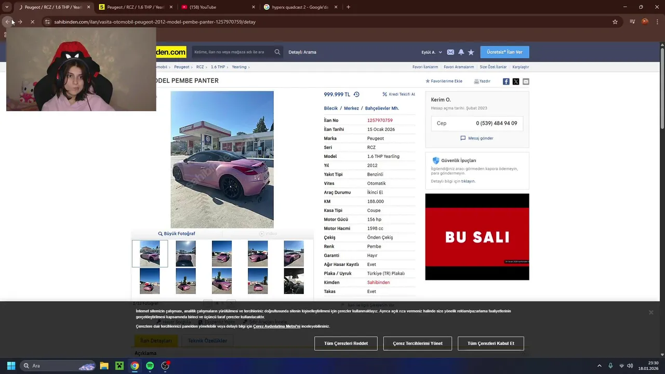Share listing on X (Twitter)
Viewport: 665px width, 374px height.
516,82
